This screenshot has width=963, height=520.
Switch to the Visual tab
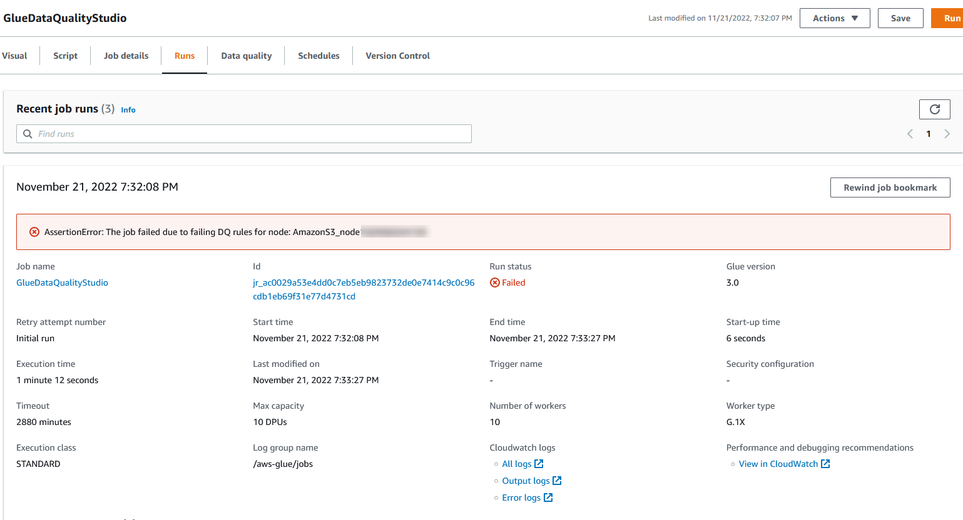click(14, 56)
